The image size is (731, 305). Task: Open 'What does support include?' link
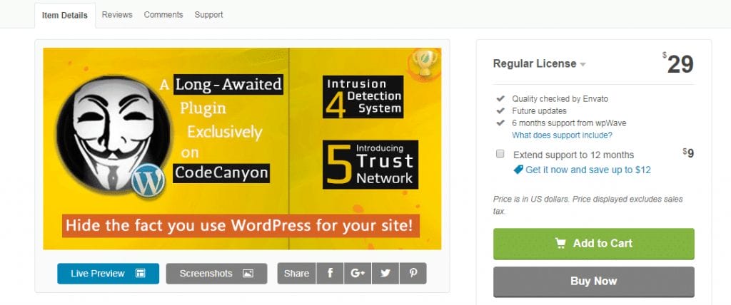point(562,135)
